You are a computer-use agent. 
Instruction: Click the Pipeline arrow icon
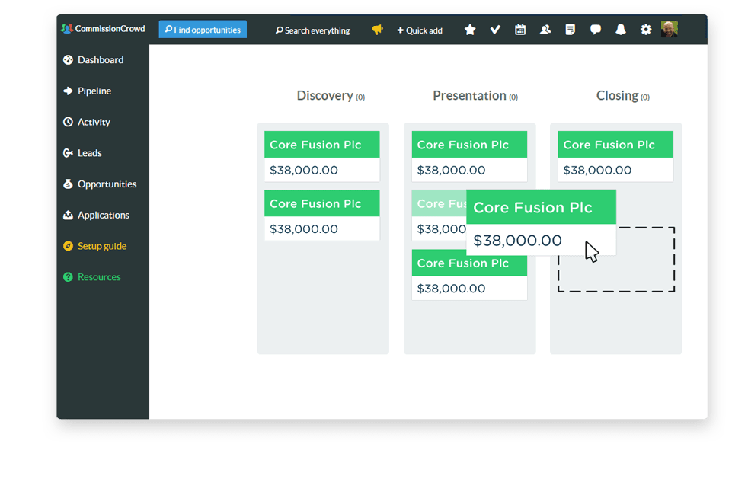[x=69, y=91]
